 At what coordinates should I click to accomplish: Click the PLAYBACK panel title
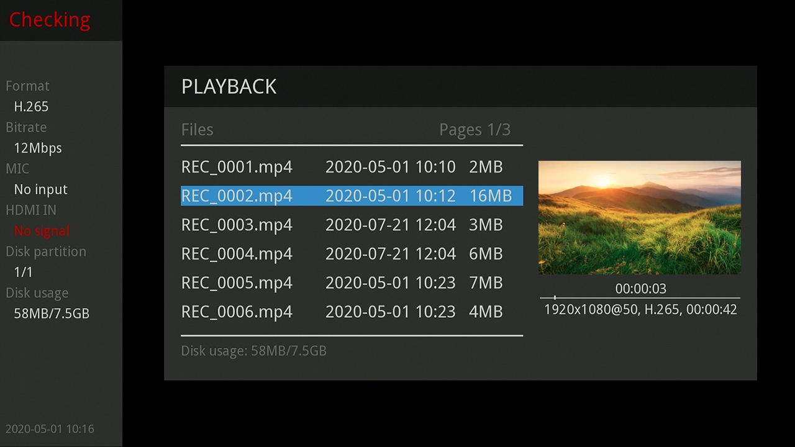point(229,87)
